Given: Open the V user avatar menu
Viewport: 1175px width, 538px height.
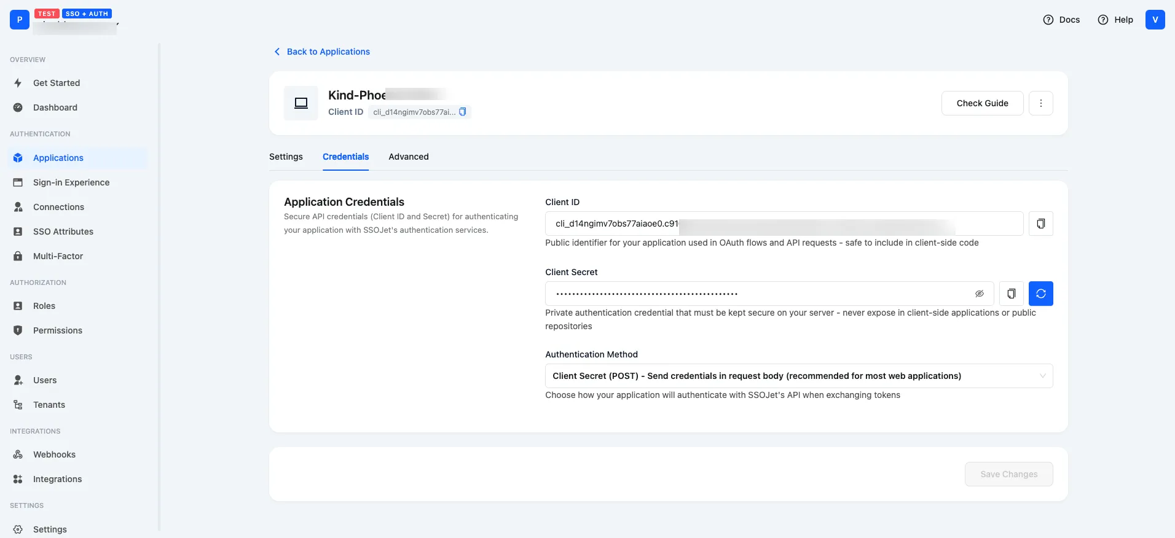Looking at the screenshot, I should (x=1155, y=20).
